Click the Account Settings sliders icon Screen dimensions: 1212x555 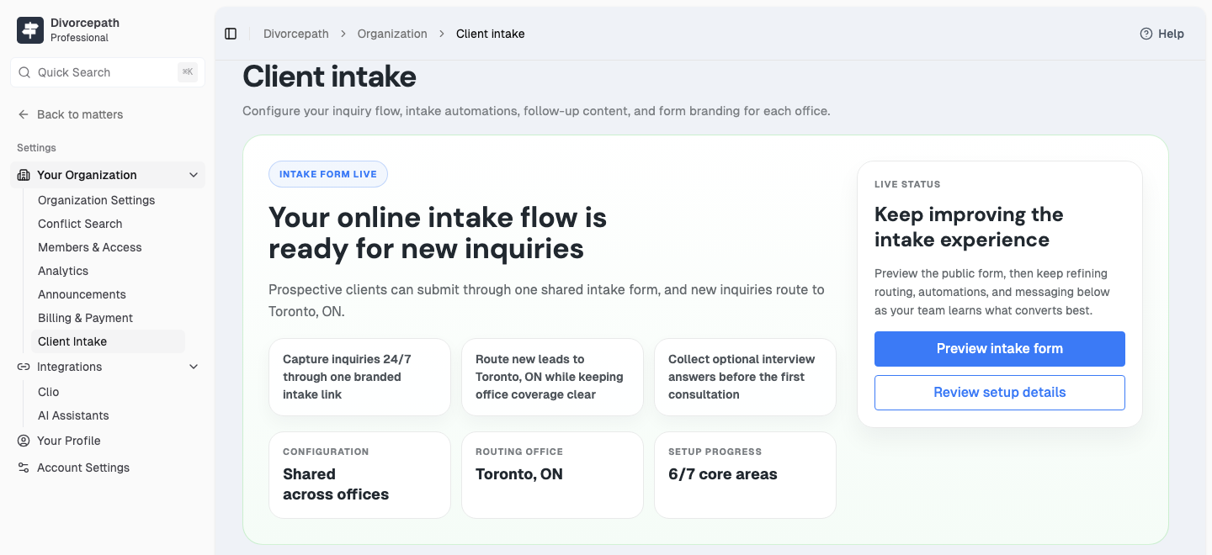[x=24, y=468]
